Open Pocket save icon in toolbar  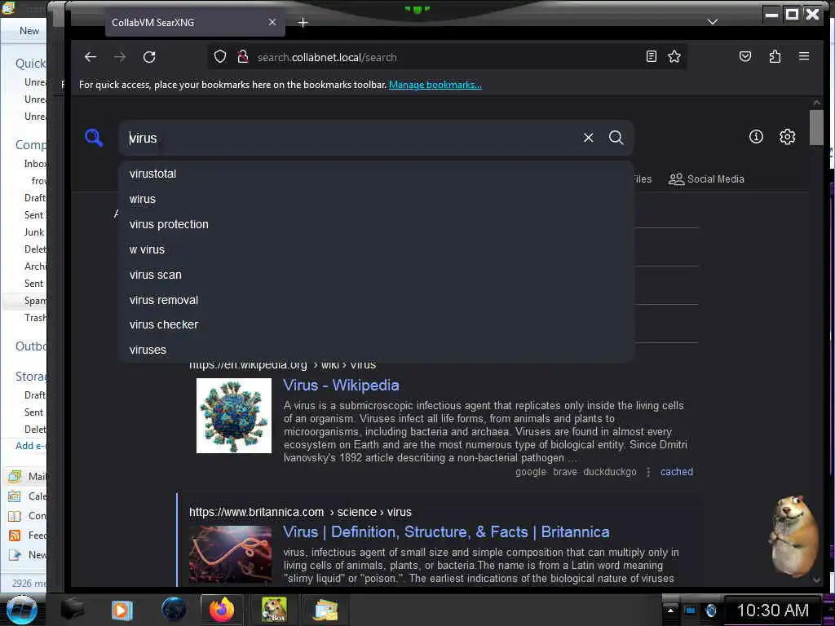tap(745, 56)
